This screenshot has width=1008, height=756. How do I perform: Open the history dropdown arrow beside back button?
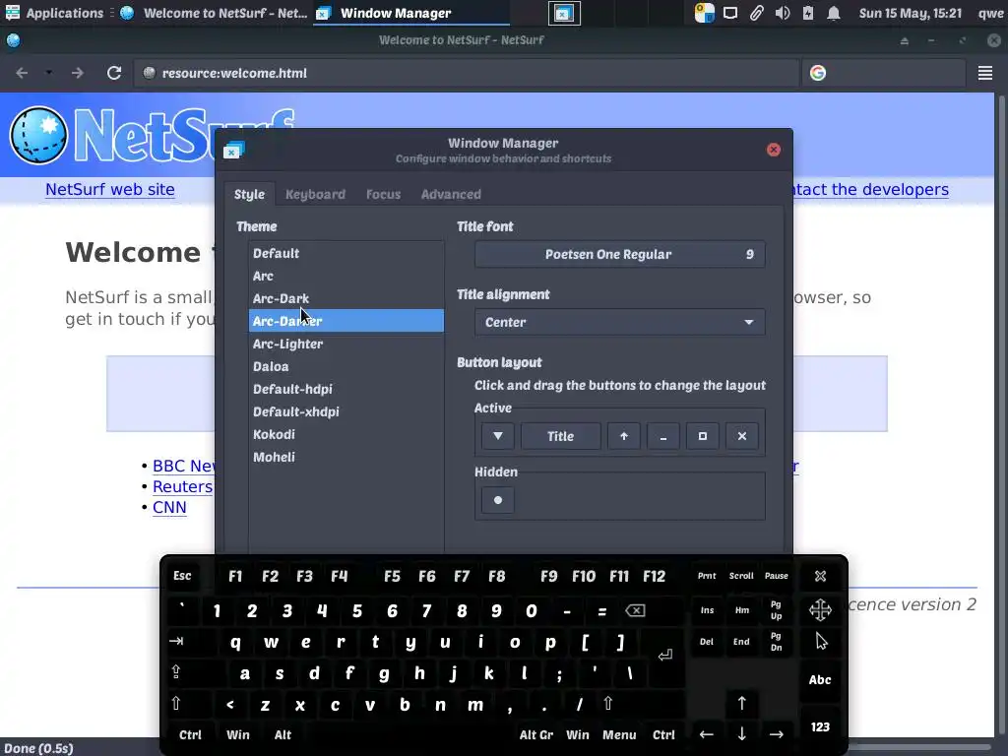tap(49, 73)
